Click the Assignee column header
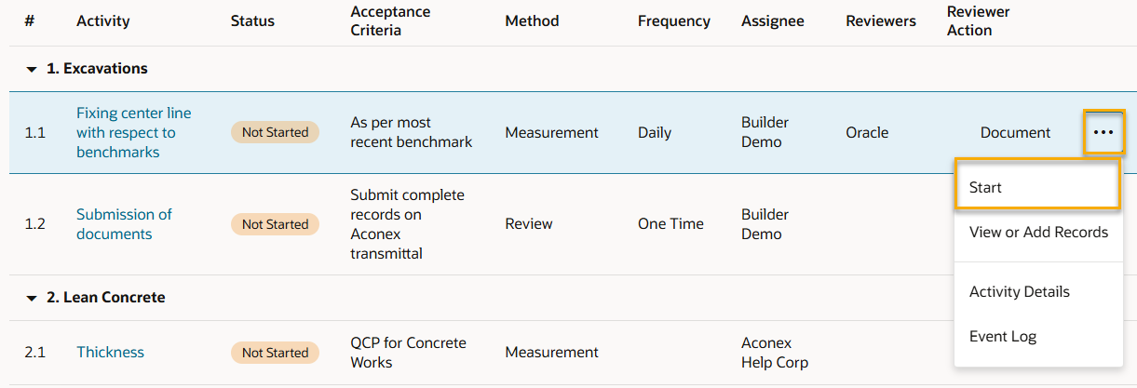The width and height of the screenshot is (1137, 388). coord(773,20)
